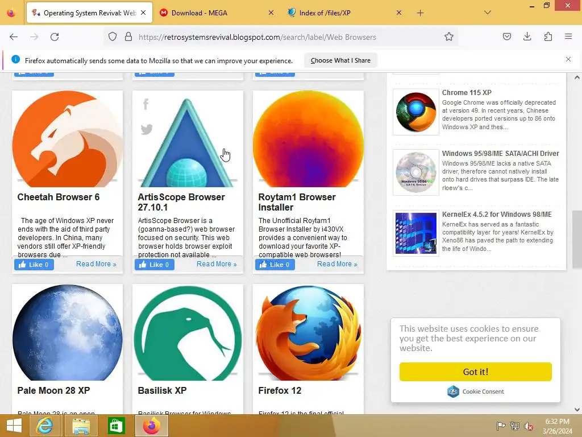Open Chrome 115 XP sidebar link
The height and width of the screenshot is (437, 582).
pyautogui.click(x=467, y=93)
